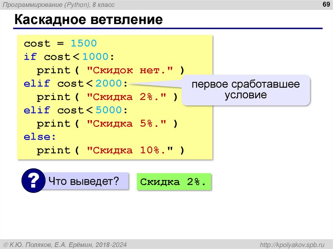Click the 'Что выведет?' label
This screenshot has height=249, width=333.
click(84, 181)
